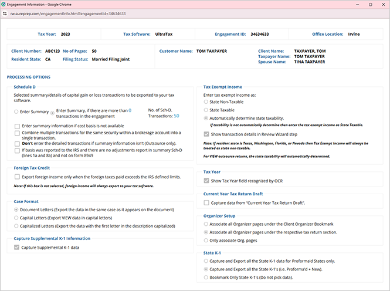Screen dimensions: 390x291
Task: Select the Enter Summary radio button
Action: click(16, 111)
